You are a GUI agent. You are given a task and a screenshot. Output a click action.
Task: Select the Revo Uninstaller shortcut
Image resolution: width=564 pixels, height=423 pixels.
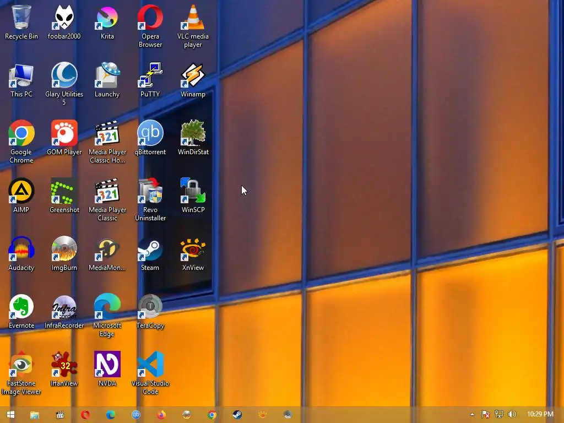tap(150, 200)
